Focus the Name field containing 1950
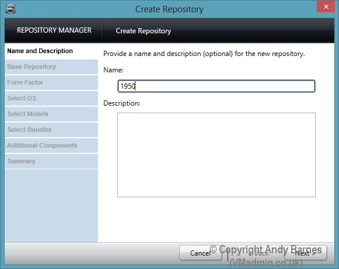 coord(216,86)
